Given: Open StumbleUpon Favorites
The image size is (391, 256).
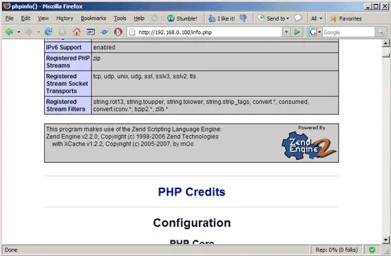Looking at the screenshot, I should [x=346, y=18].
